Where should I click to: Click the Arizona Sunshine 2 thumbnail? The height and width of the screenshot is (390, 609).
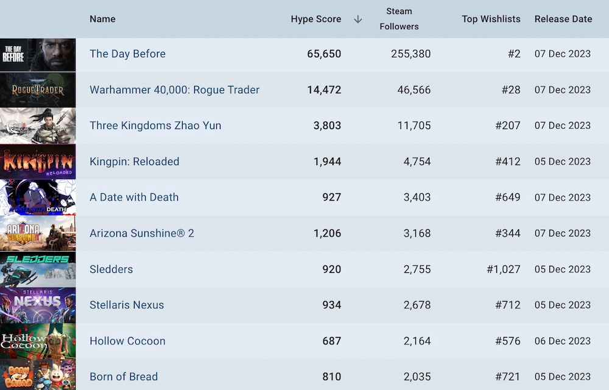[38, 233]
